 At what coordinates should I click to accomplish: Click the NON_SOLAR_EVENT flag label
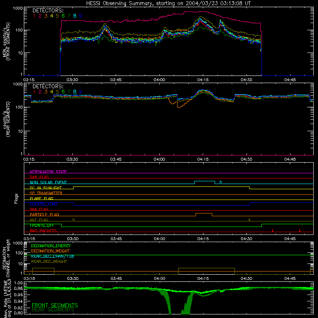click(48, 182)
